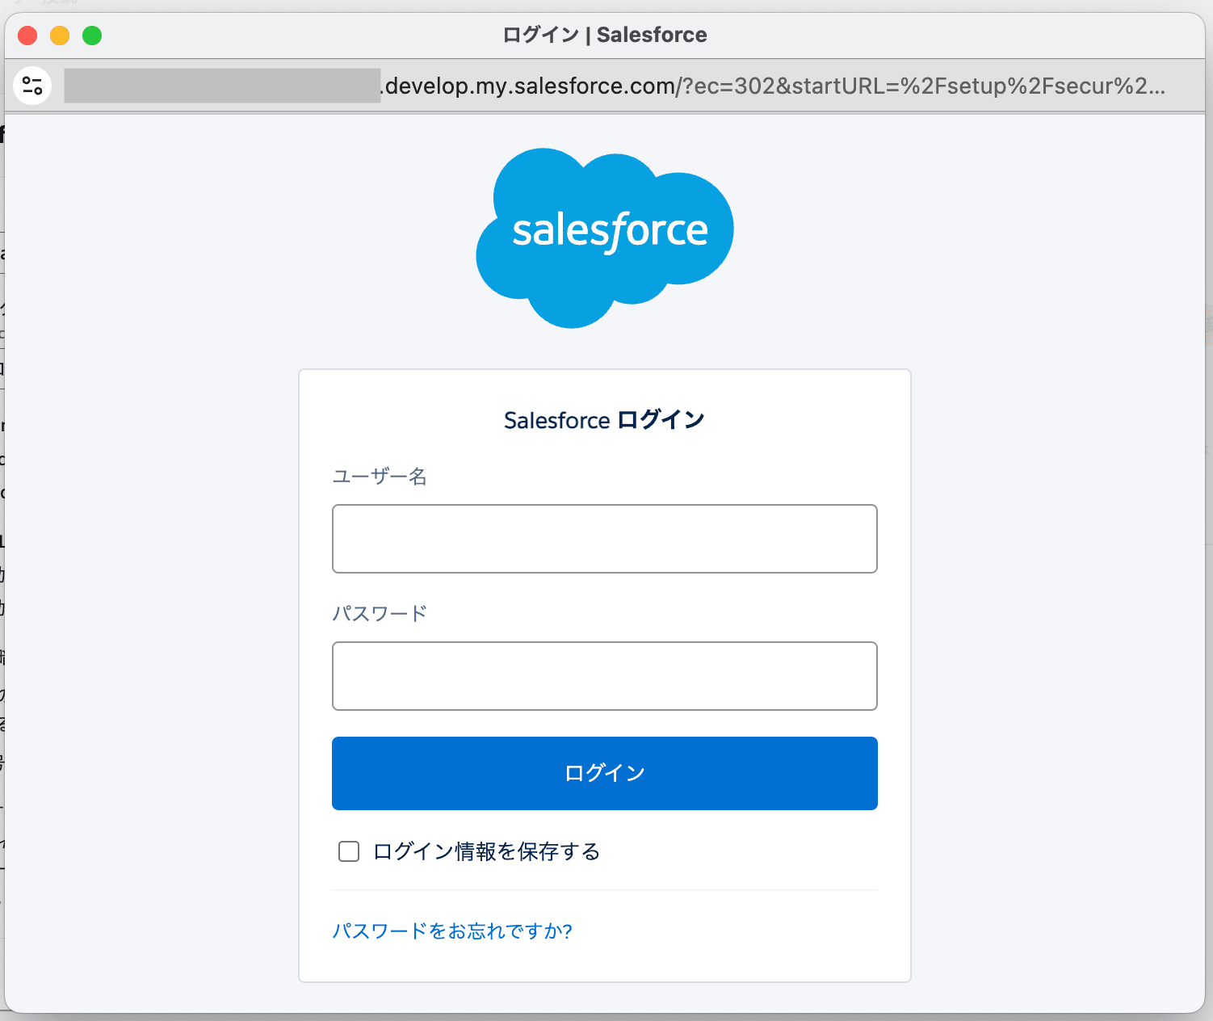Click the site information icon in address bar
1213x1021 pixels.
33,86
